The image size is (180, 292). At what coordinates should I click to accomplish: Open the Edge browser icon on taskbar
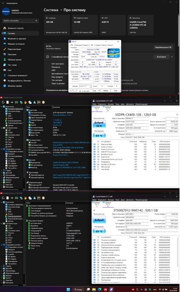pos(99,289)
